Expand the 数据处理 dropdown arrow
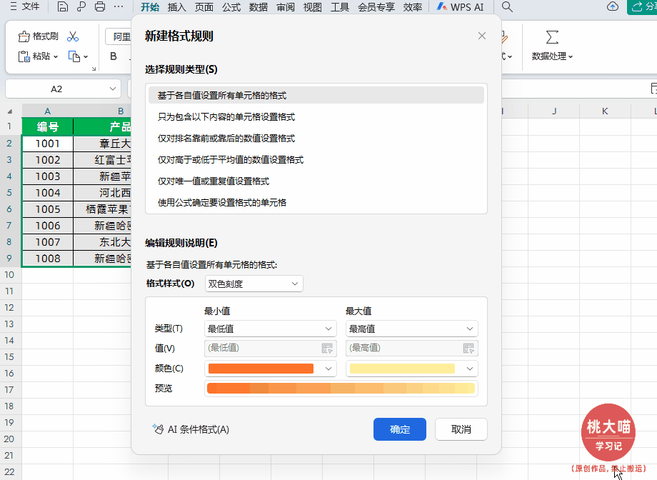The width and height of the screenshot is (657, 480). 571,56
